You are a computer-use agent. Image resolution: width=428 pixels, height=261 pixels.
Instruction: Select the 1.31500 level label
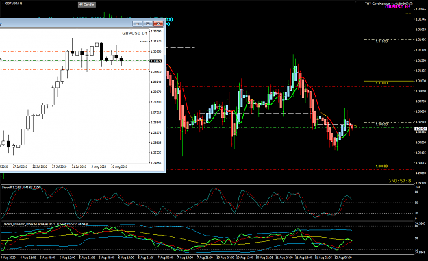coord(381,42)
